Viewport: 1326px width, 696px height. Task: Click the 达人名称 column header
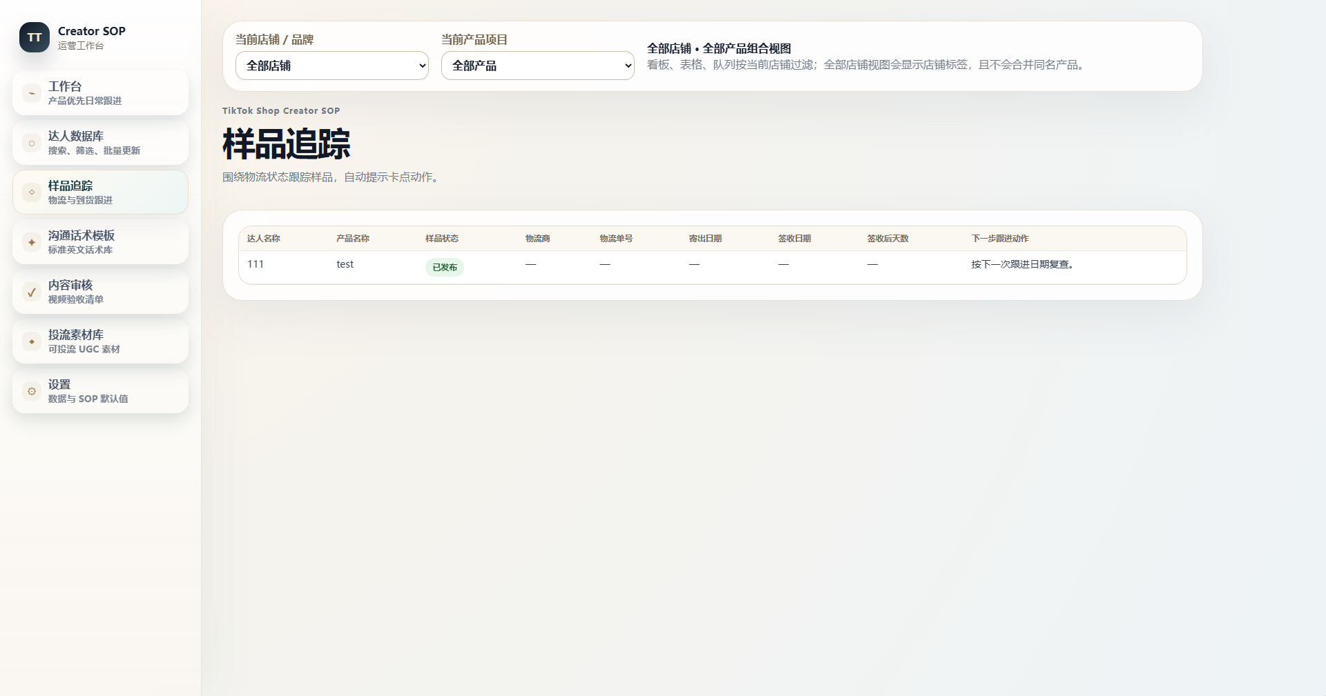pyautogui.click(x=264, y=239)
